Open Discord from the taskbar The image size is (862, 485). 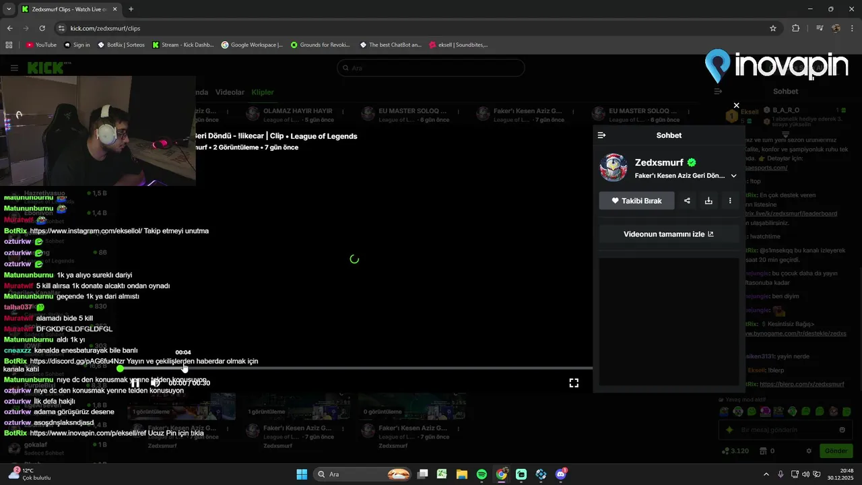point(561,474)
